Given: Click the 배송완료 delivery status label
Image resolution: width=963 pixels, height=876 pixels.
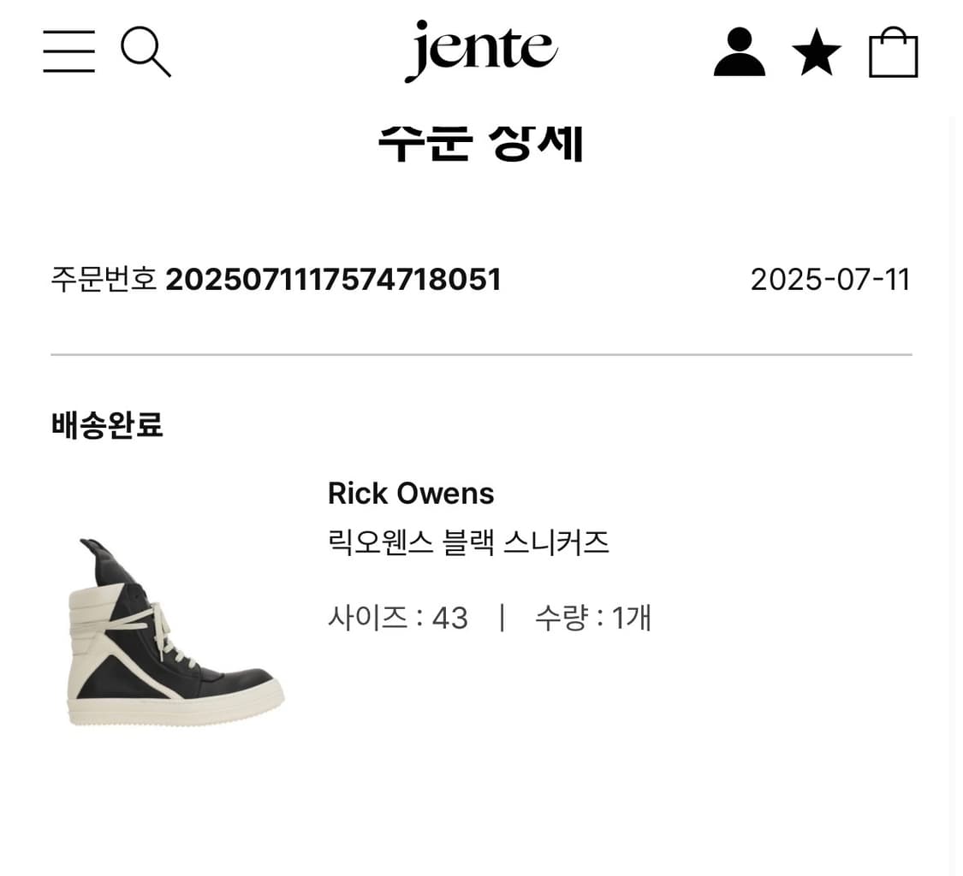Looking at the screenshot, I should (107, 425).
